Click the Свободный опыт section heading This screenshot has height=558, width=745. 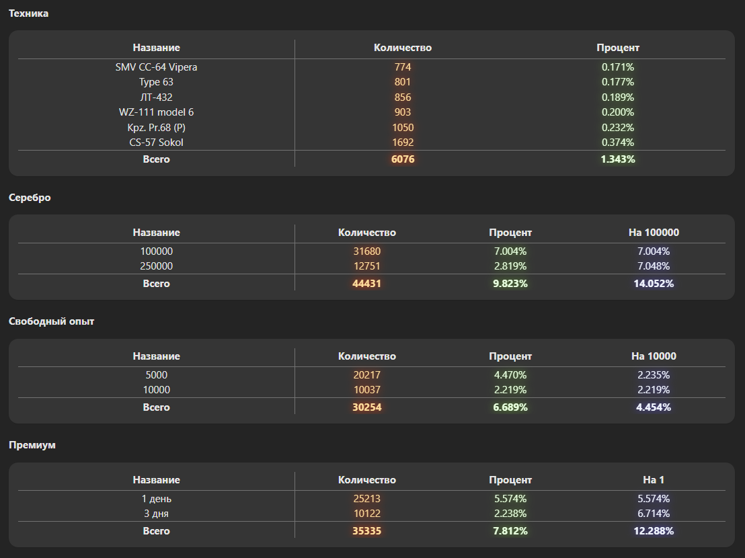pyautogui.click(x=51, y=321)
